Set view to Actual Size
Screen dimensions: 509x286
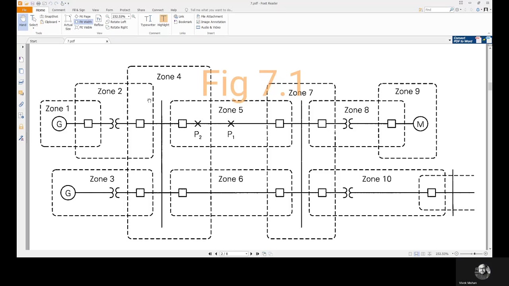point(68,23)
